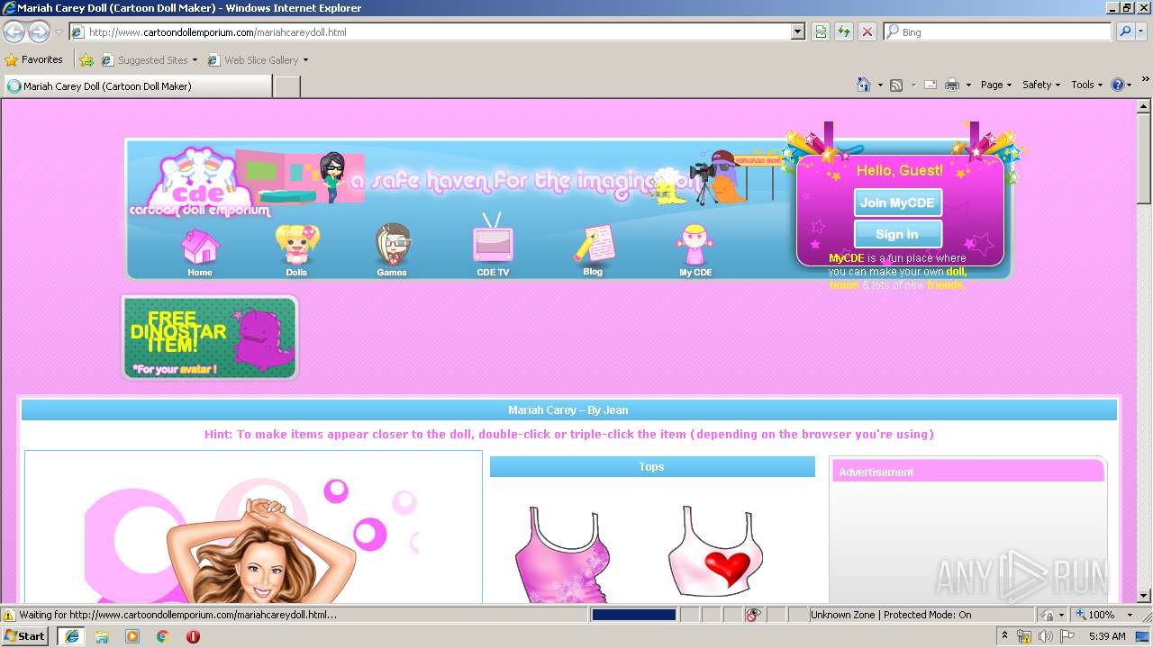Click the Read Mail toolbar icon
This screenshot has height=648, width=1153.
[x=930, y=85]
